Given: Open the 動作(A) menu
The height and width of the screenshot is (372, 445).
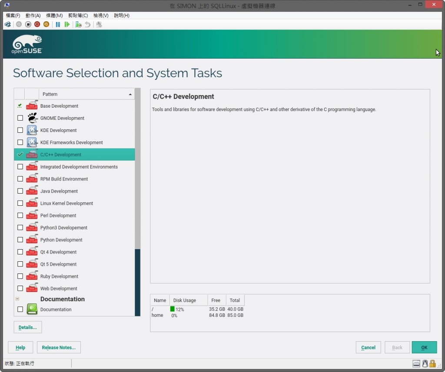Looking at the screenshot, I should click(x=33, y=15).
